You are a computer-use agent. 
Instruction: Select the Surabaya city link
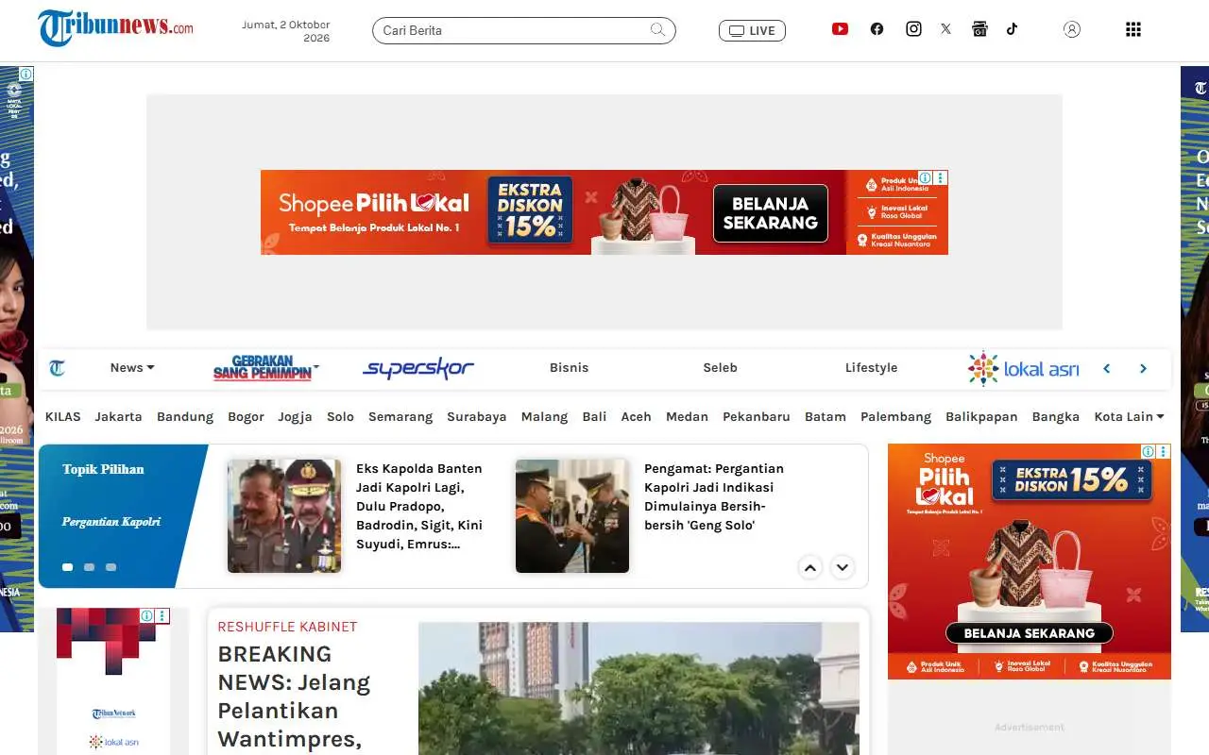[x=476, y=416]
